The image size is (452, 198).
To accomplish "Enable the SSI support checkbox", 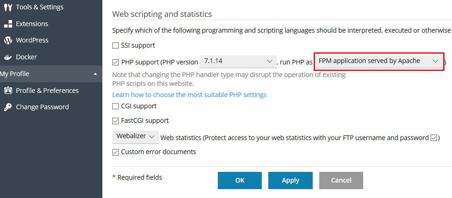I will click(115, 46).
